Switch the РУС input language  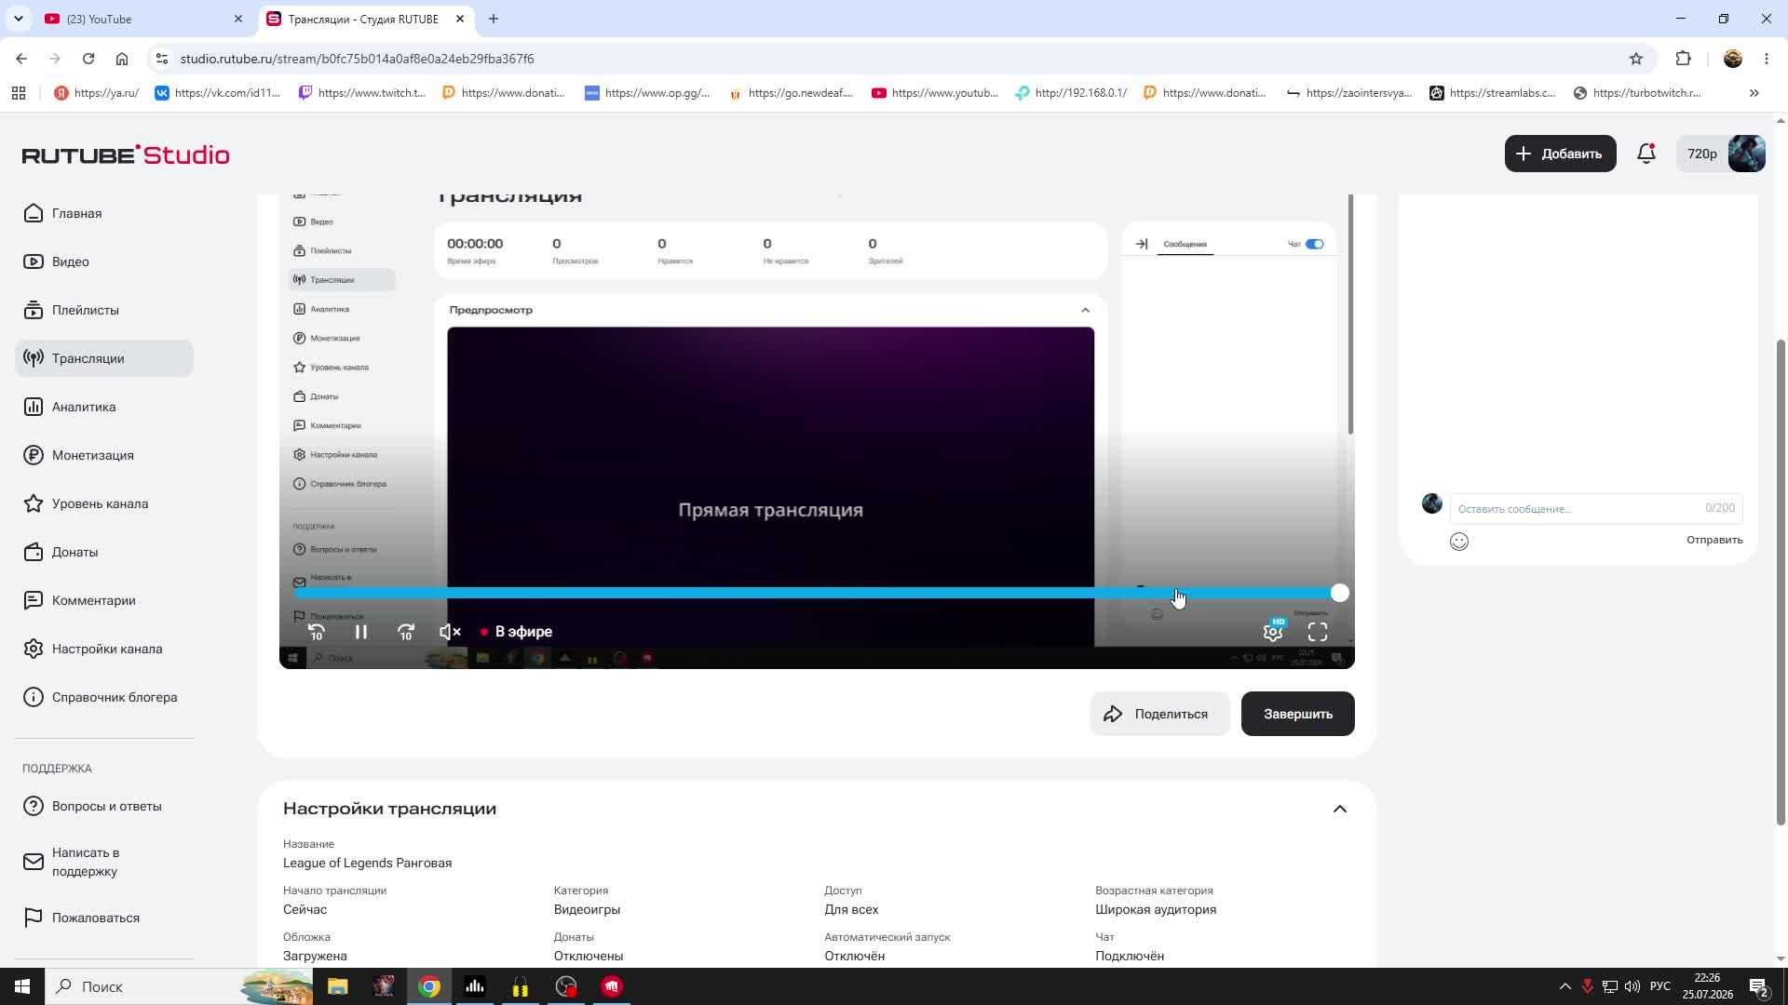1659,986
